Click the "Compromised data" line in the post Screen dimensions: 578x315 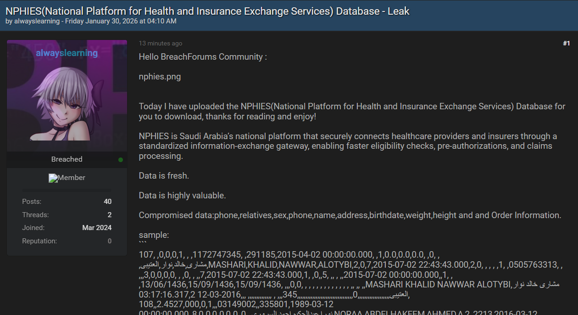pyautogui.click(x=350, y=215)
